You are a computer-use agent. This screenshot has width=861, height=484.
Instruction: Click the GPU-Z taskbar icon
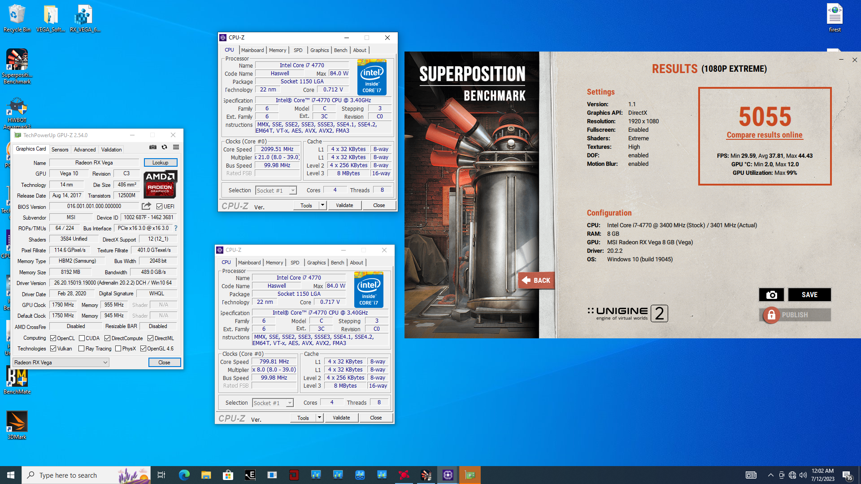pos(470,475)
